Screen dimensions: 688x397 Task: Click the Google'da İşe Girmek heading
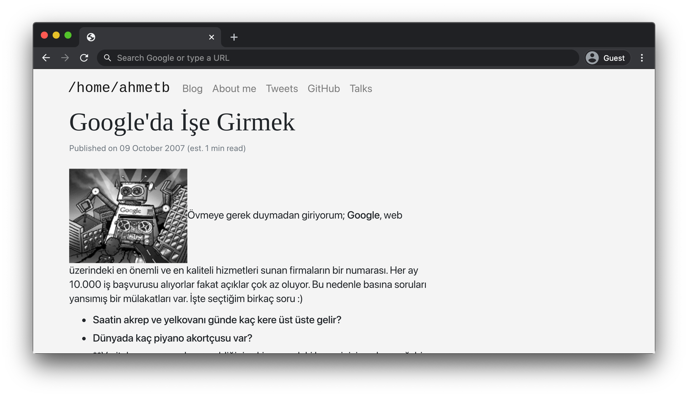pos(182,122)
